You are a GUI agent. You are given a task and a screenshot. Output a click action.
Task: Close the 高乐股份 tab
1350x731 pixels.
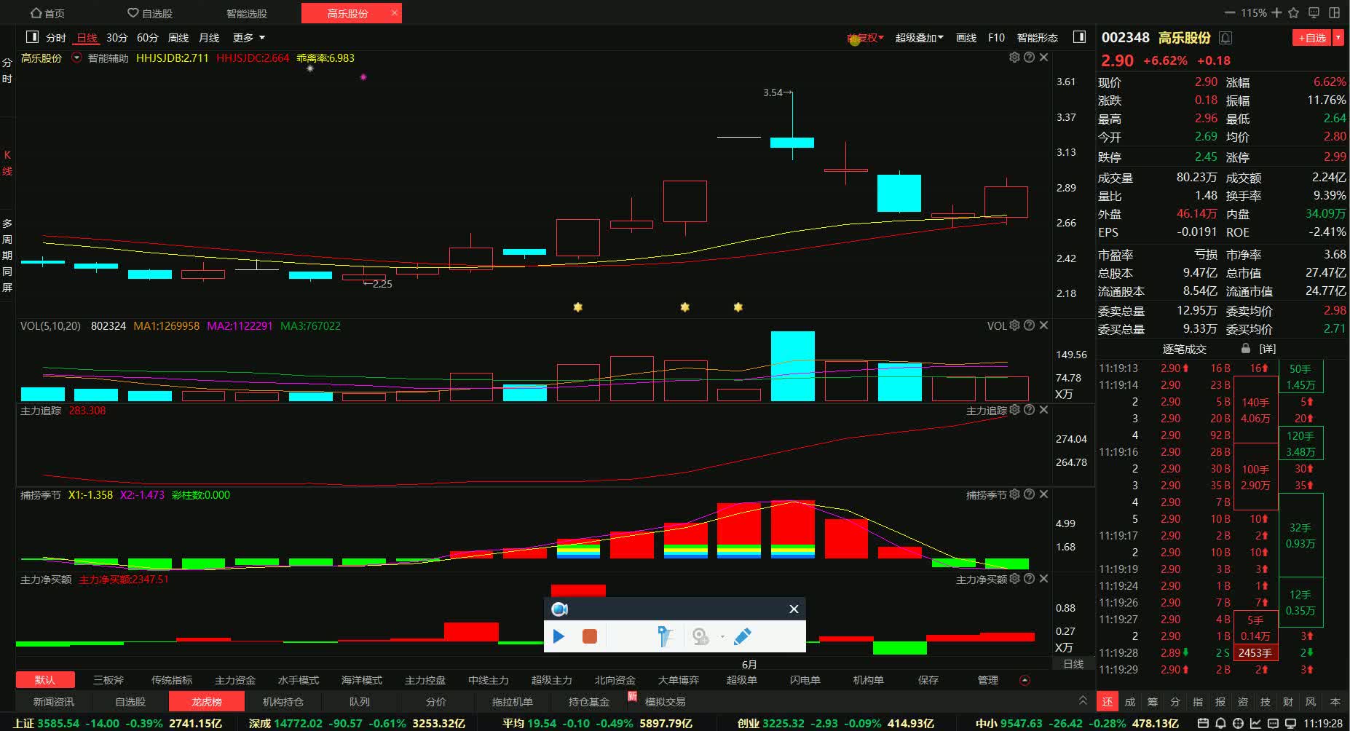(395, 12)
